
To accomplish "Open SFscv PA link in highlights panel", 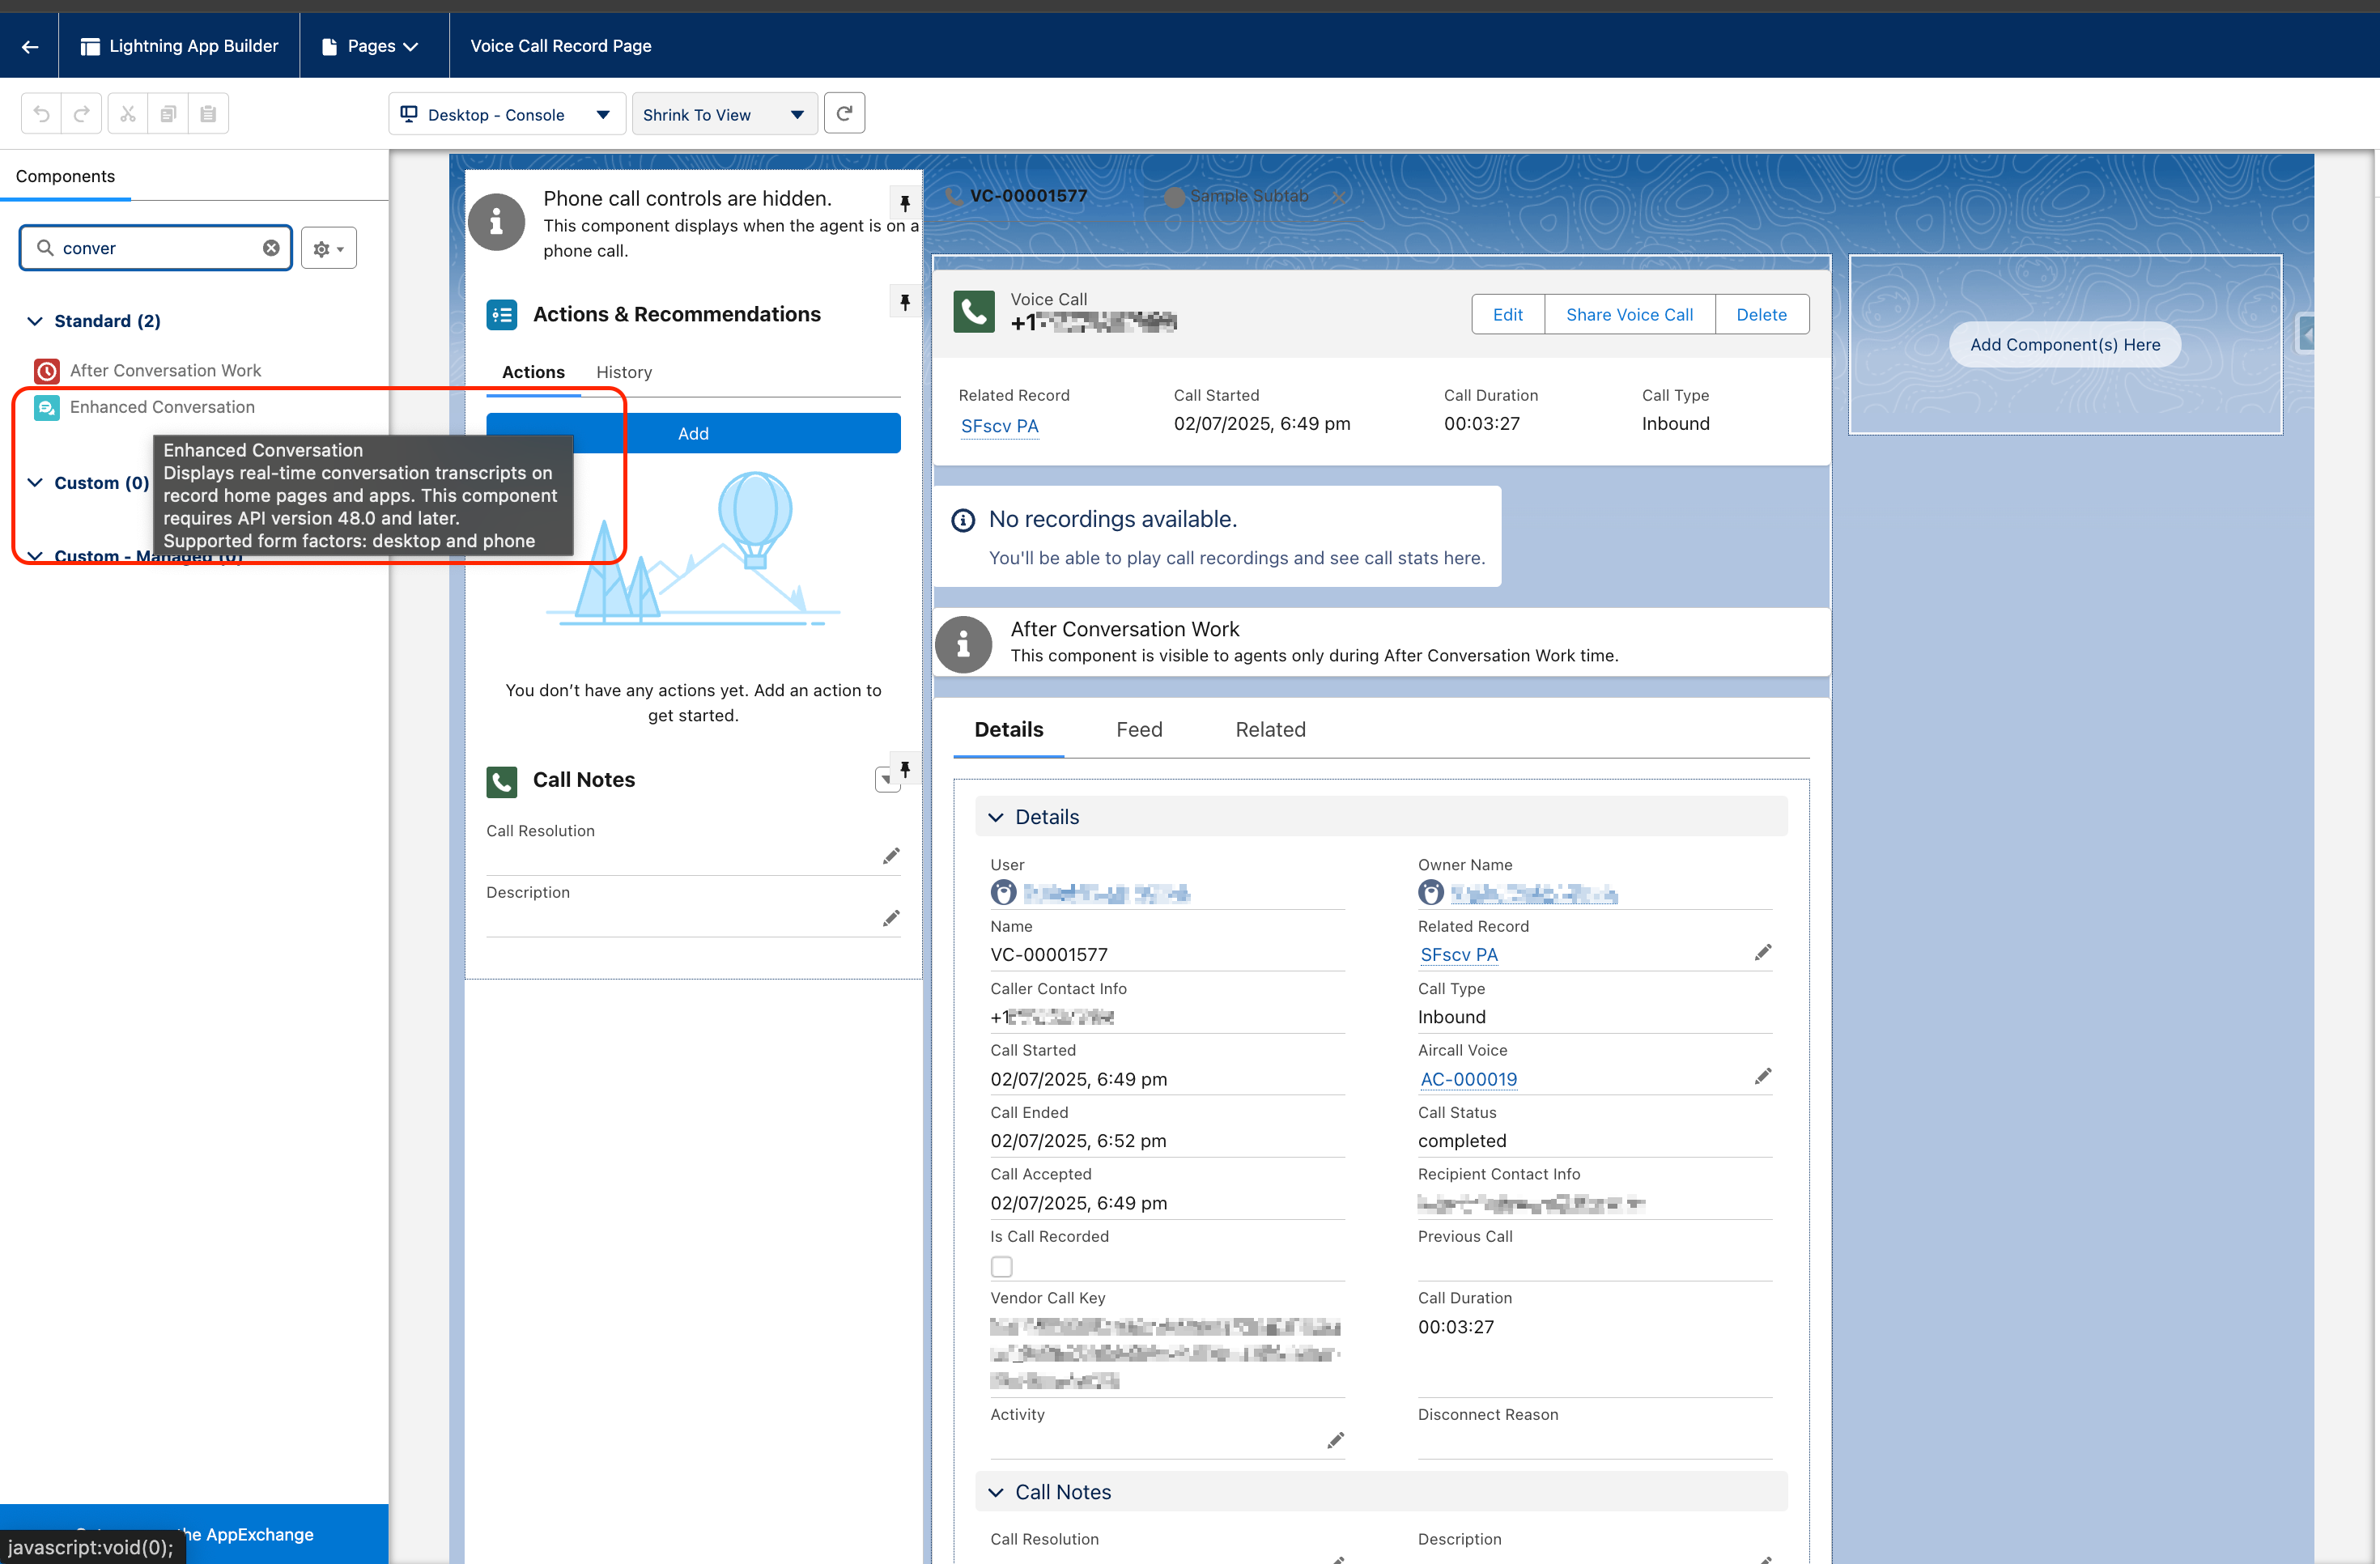I will click(x=999, y=426).
